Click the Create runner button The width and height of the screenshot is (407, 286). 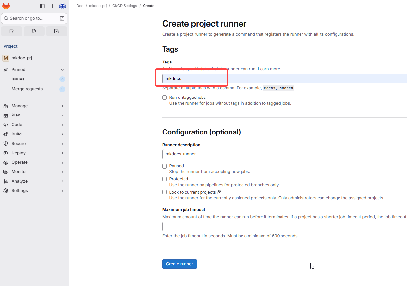coord(180,264)
